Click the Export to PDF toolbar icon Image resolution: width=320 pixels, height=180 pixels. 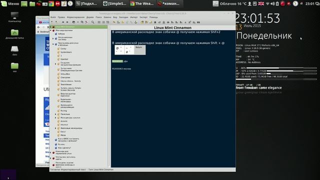point(86,22)
